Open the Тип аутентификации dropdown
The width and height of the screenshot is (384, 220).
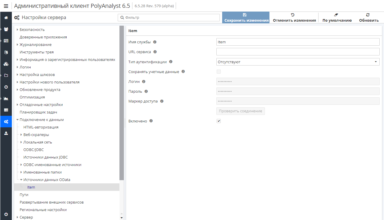298,62
